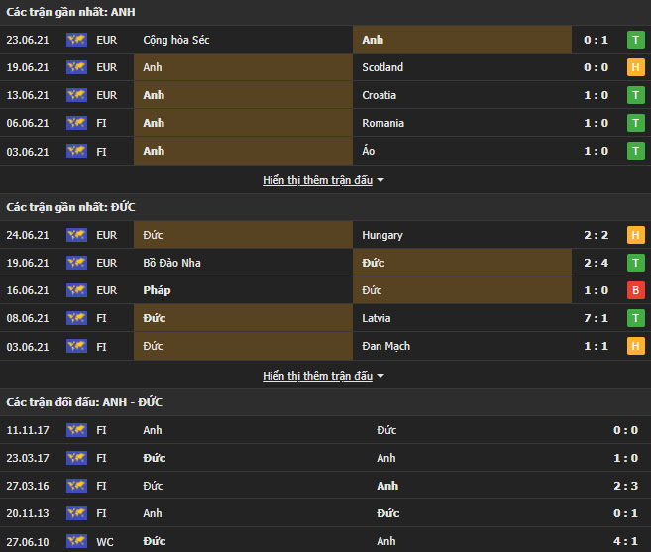Click dropdown arrow next to first 'Hiển thị thêm trận đấu'

coord(380,181)
